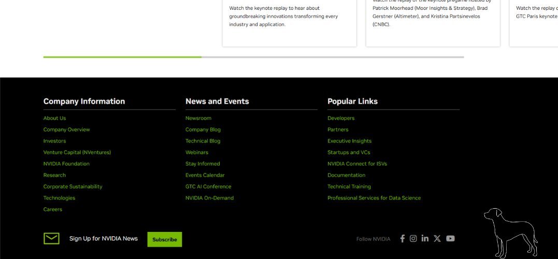Viewport: 558px width, 259px height.
Task: Open Partners link
Action: pos(338,129)
